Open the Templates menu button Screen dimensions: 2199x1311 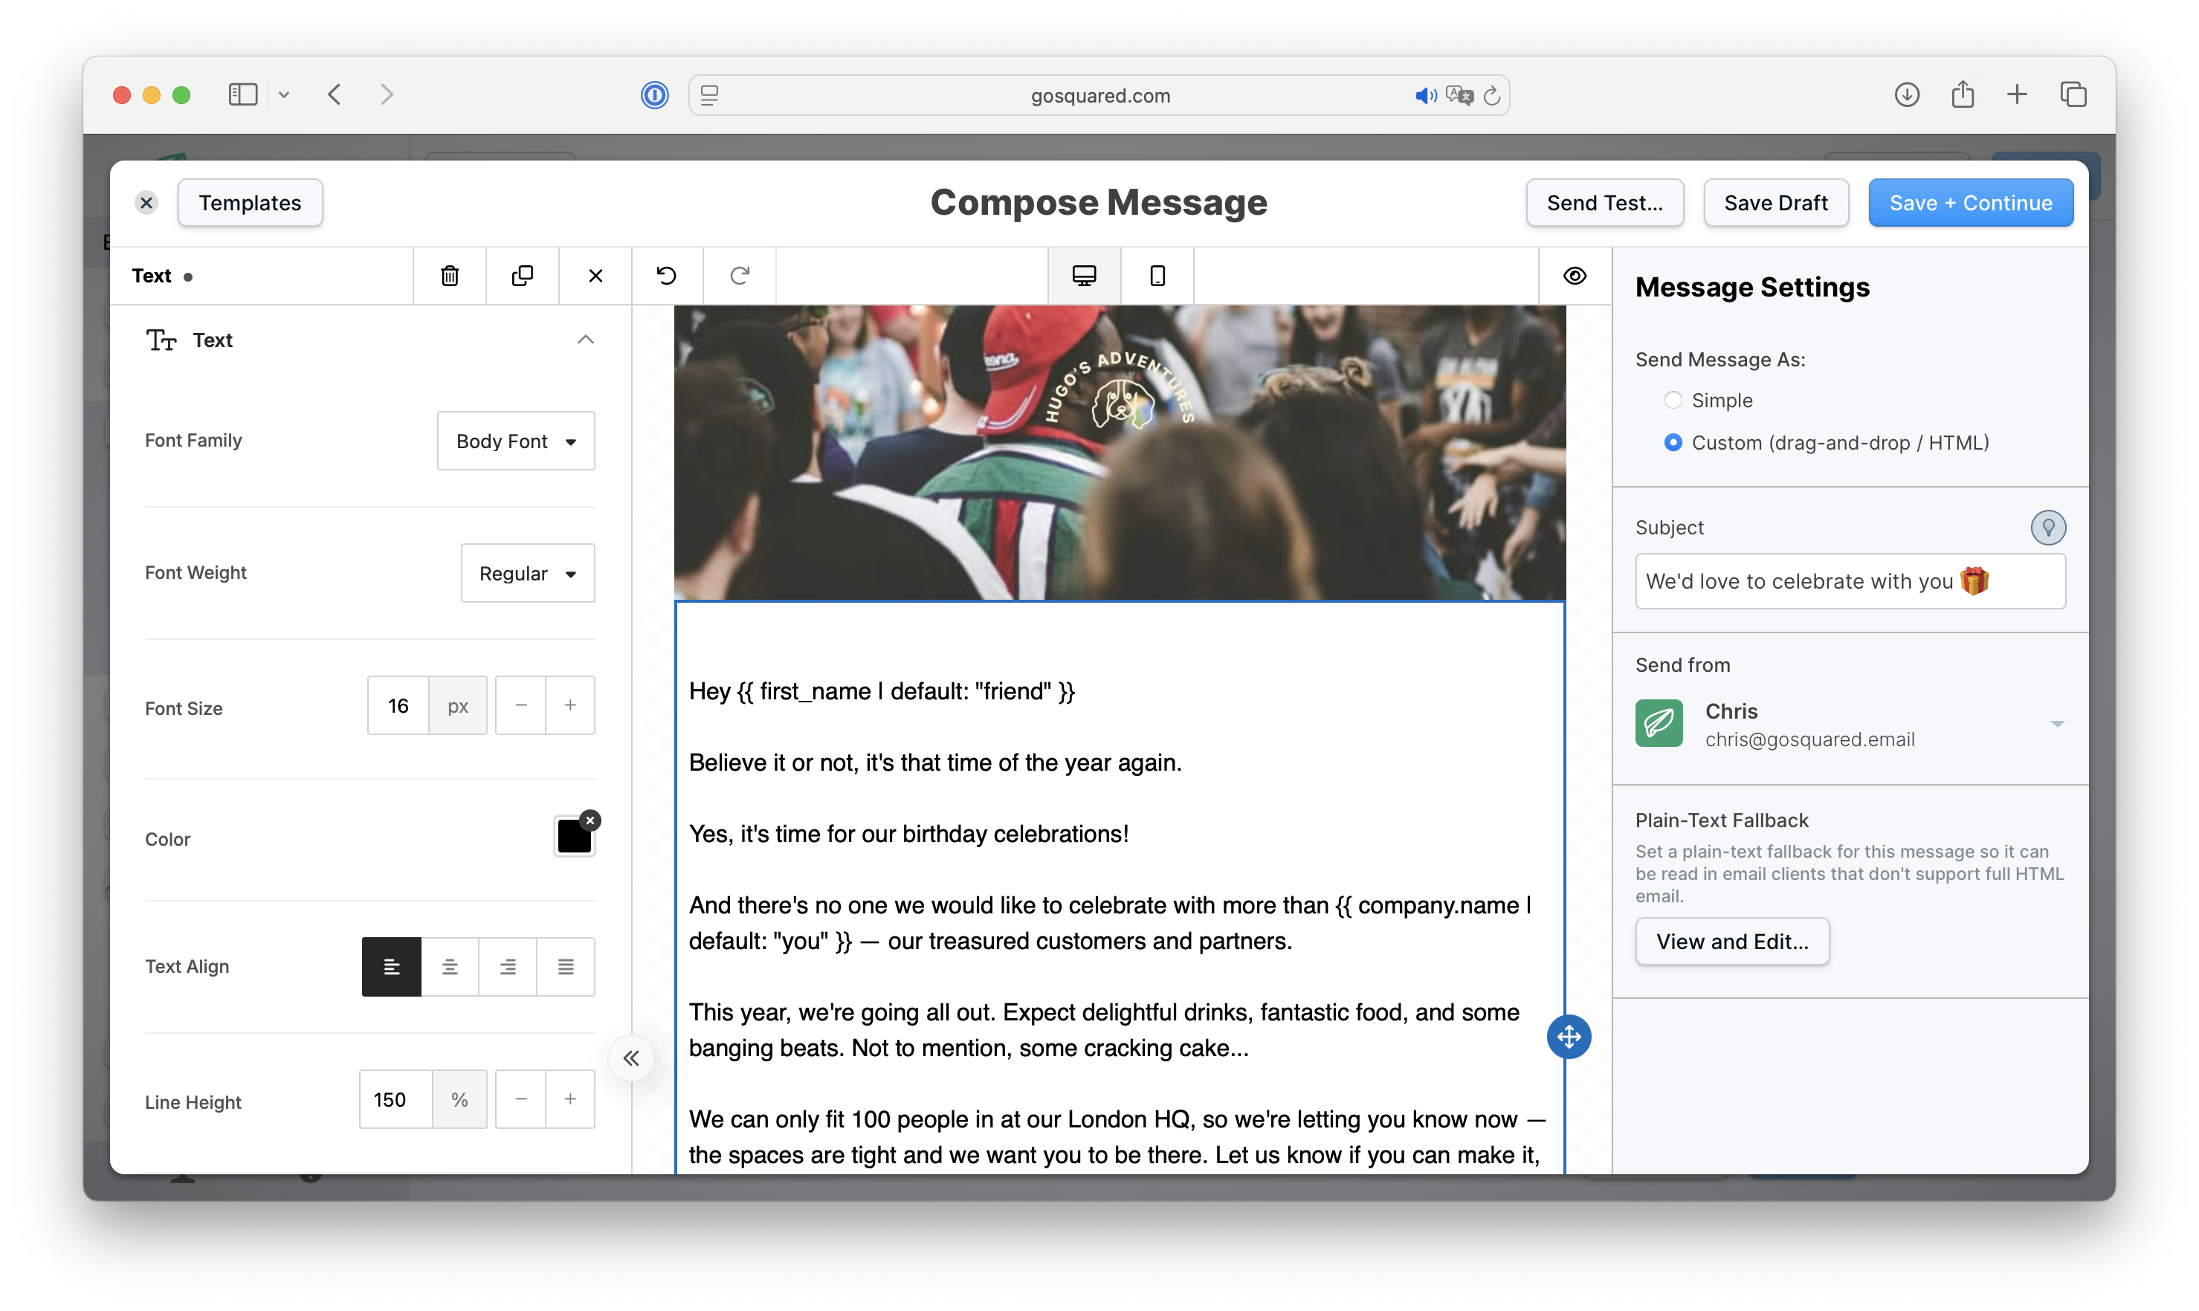click(250, 203)
